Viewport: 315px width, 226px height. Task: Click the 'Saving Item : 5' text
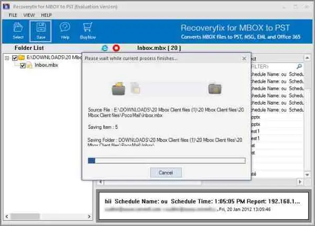click(x=103, y=127)
